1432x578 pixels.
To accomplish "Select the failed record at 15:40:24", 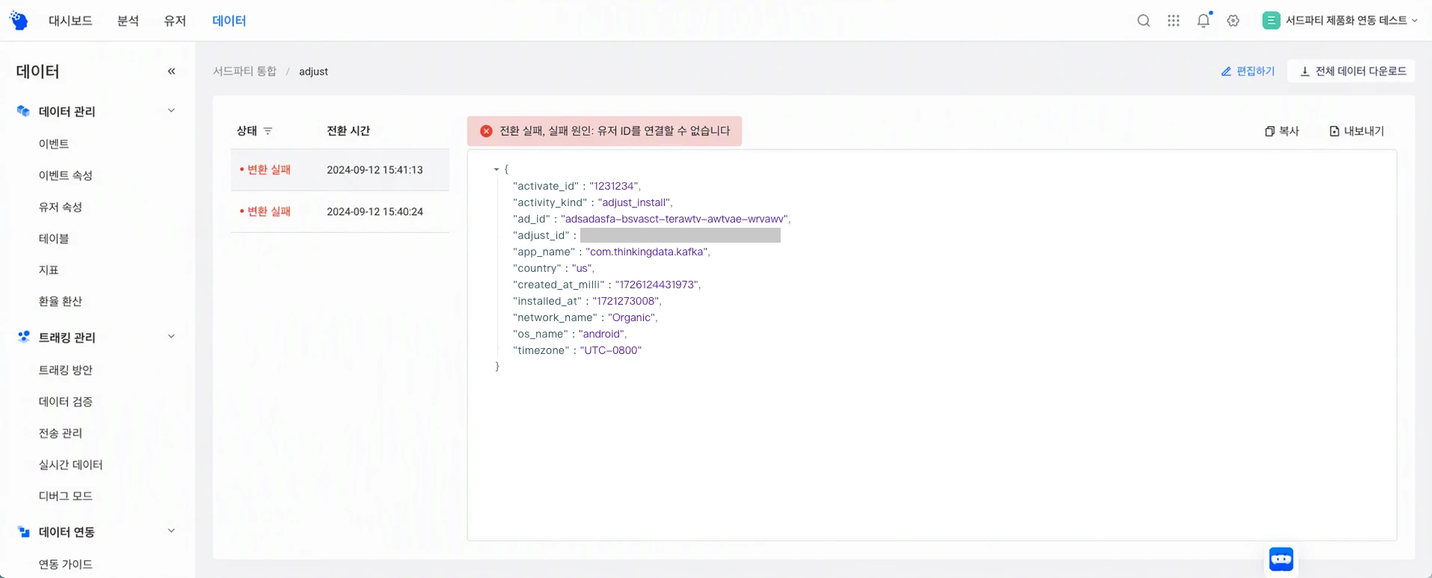I will [x=340, y=211].
